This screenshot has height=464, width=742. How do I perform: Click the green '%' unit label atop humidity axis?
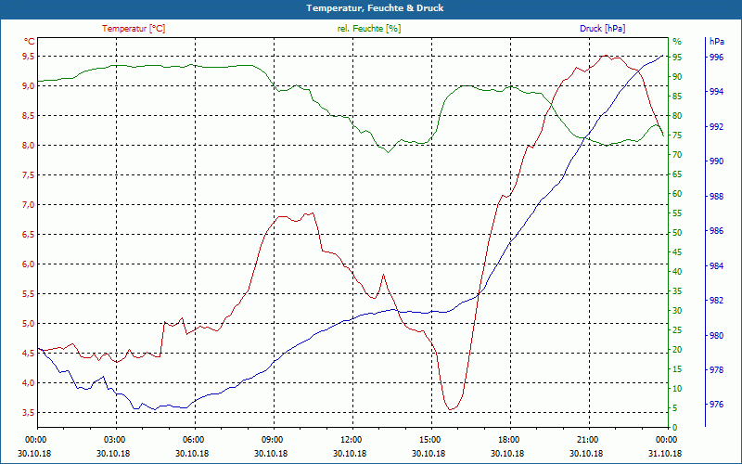677,41
